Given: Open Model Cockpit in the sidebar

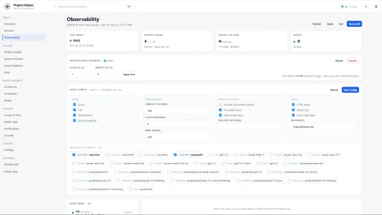Looking at the screenshot, I should [x=24, y=52].
